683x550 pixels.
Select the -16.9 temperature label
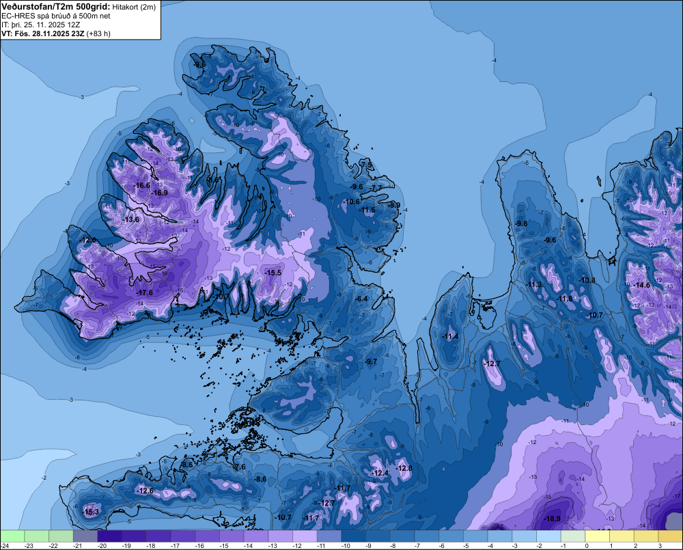[x=159, y=193]
